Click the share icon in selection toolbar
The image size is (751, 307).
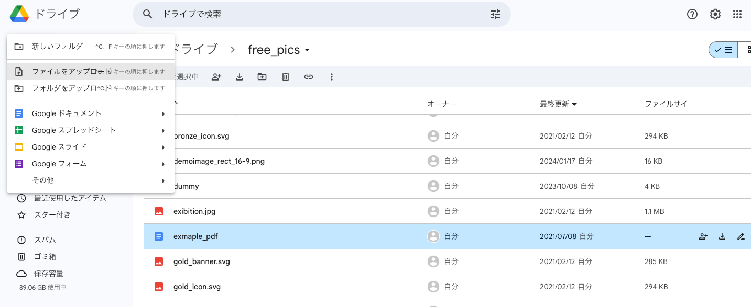pyautogui.click(x=216, y=77)
